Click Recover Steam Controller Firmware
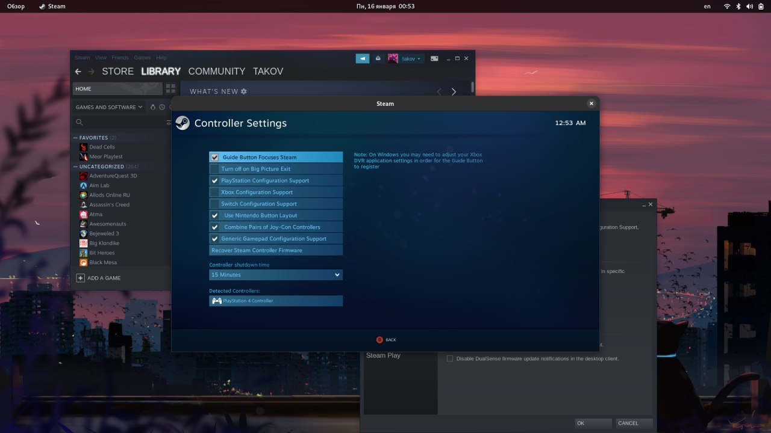 276,250
